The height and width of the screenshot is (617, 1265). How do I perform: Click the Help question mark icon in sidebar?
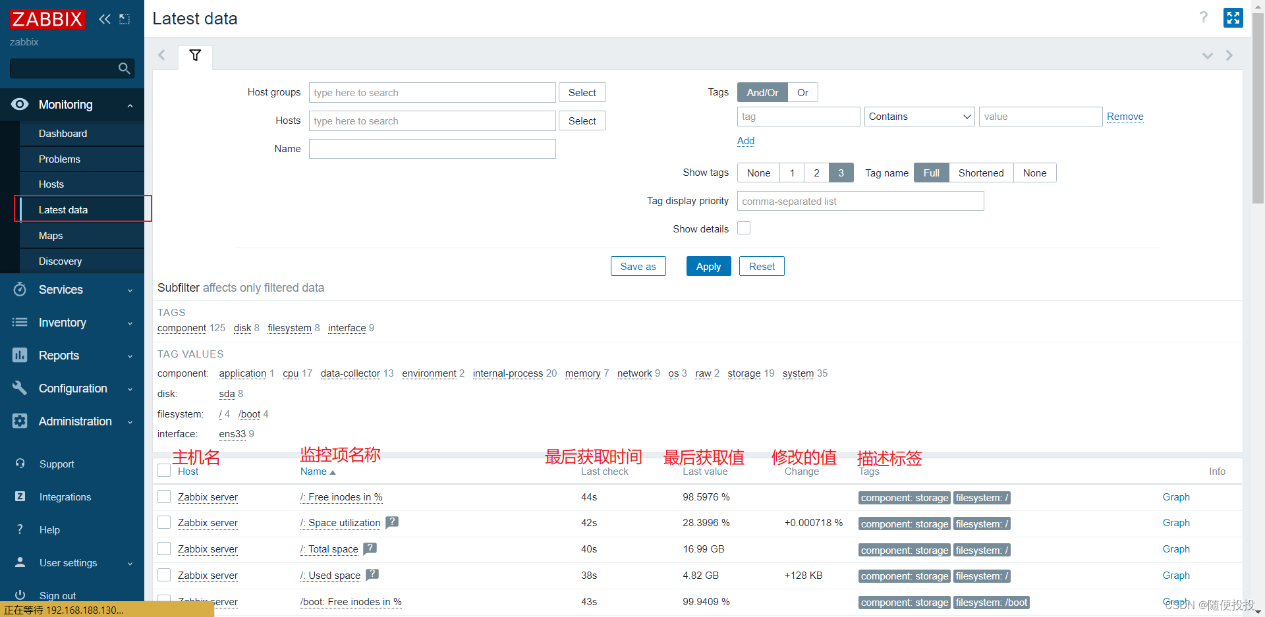coord(20,529)
